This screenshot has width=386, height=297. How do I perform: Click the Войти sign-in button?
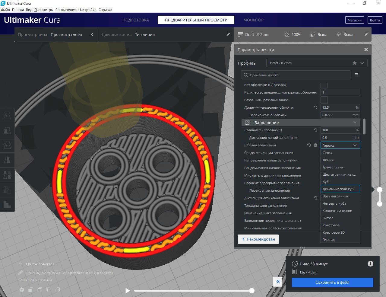[375, 20]
